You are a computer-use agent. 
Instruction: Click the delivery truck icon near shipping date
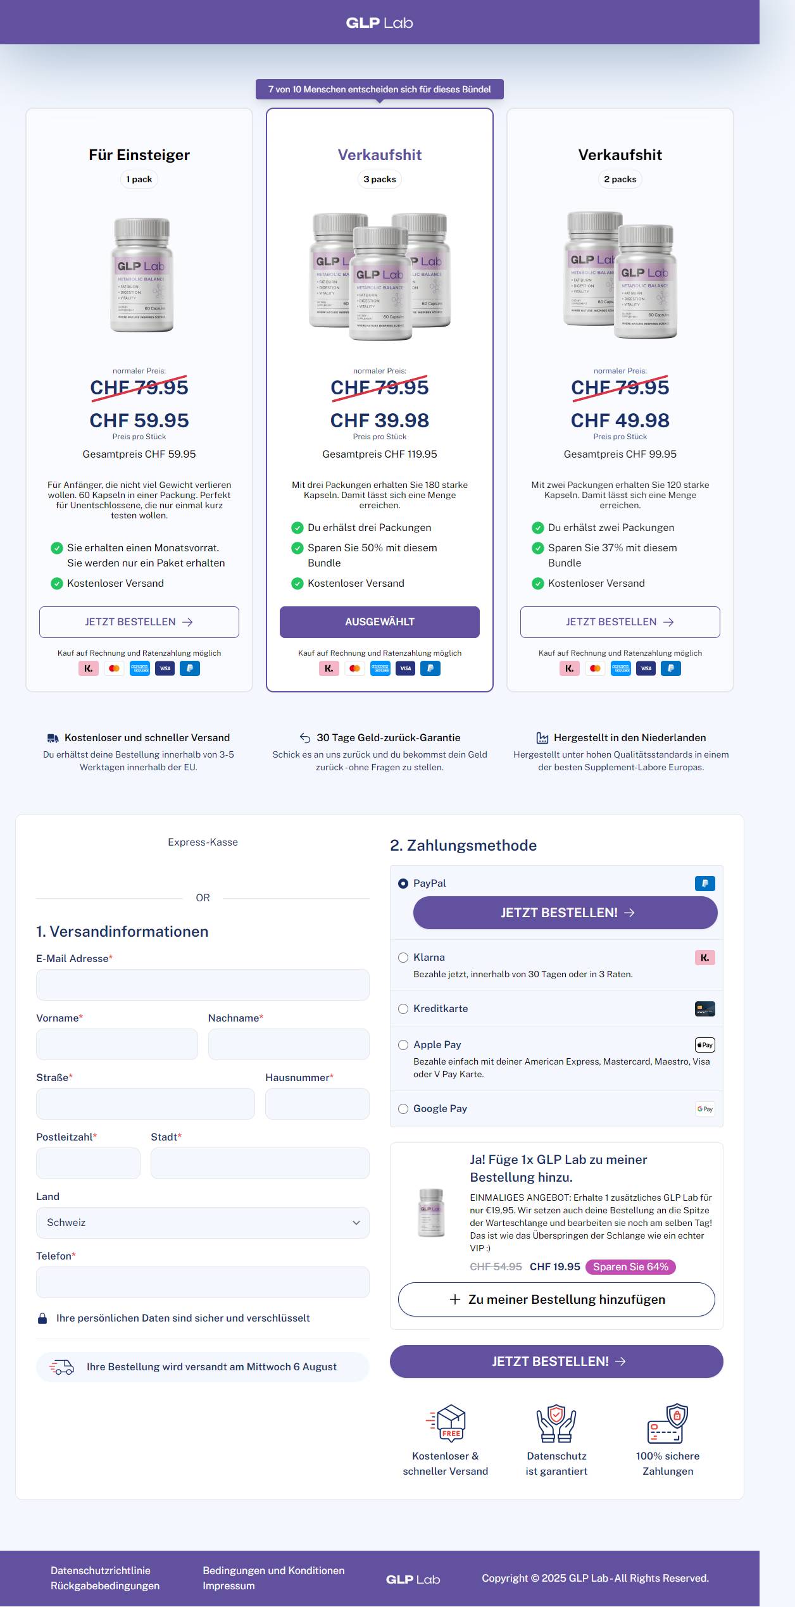click(61, 1367)
